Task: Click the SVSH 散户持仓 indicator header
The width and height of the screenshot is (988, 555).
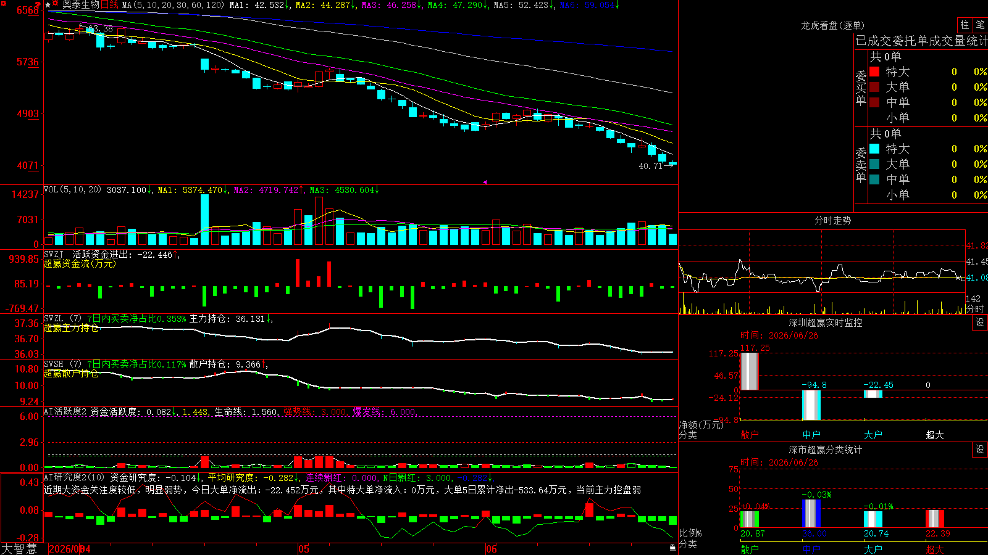Action: (155, 364)
